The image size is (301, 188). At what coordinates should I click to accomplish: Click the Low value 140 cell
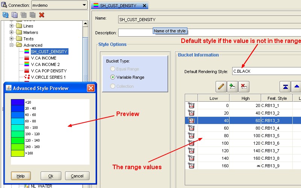coord(213,158)
